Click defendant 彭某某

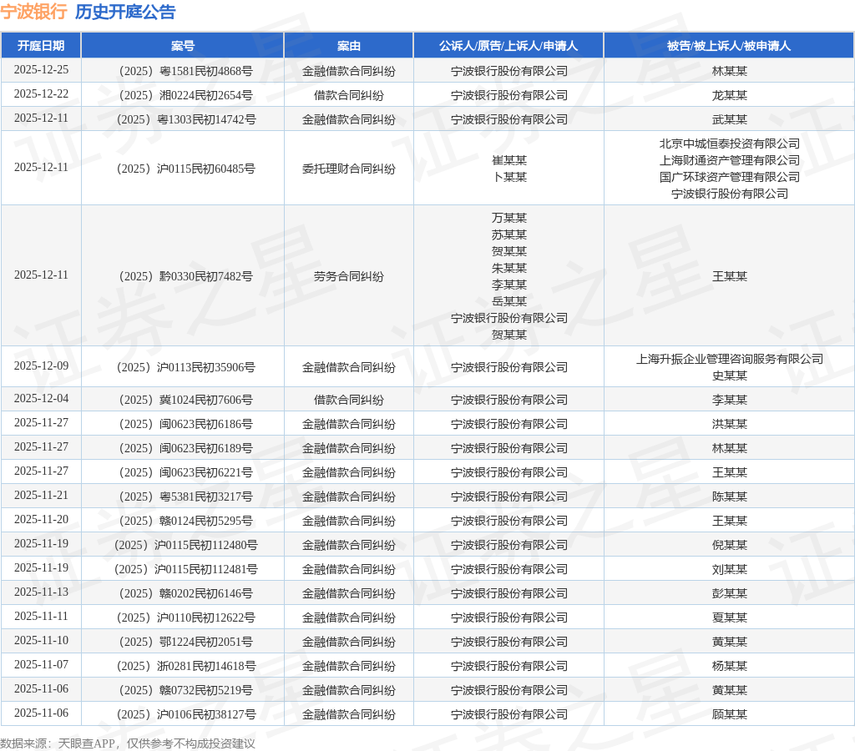729,593
